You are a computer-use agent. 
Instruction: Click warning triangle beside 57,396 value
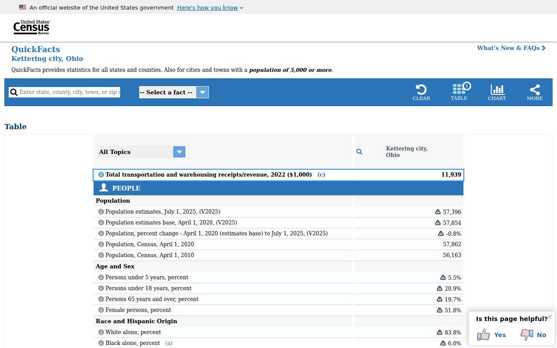click(438, 212)
